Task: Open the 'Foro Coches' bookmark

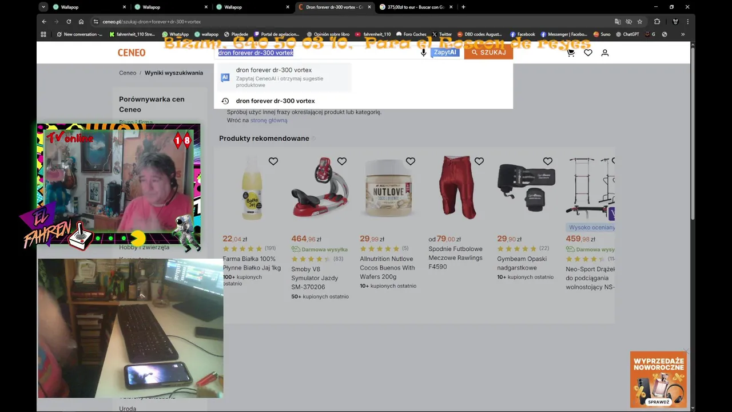Action: [x=411, y=34]
